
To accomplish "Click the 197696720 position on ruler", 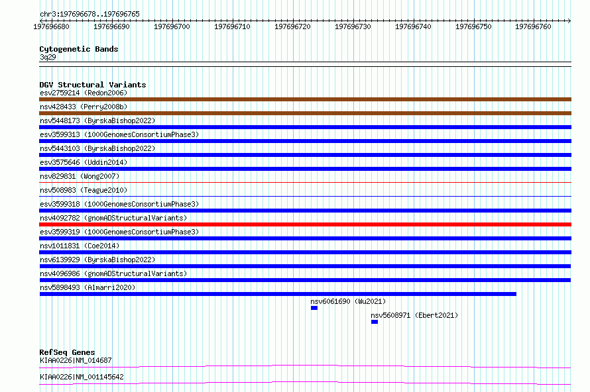I will [x=292, y=26].
